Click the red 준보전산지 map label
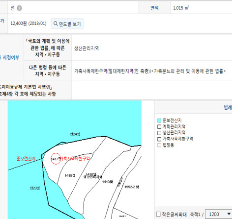Screen dimensions: 232x219 click(26, 159)
